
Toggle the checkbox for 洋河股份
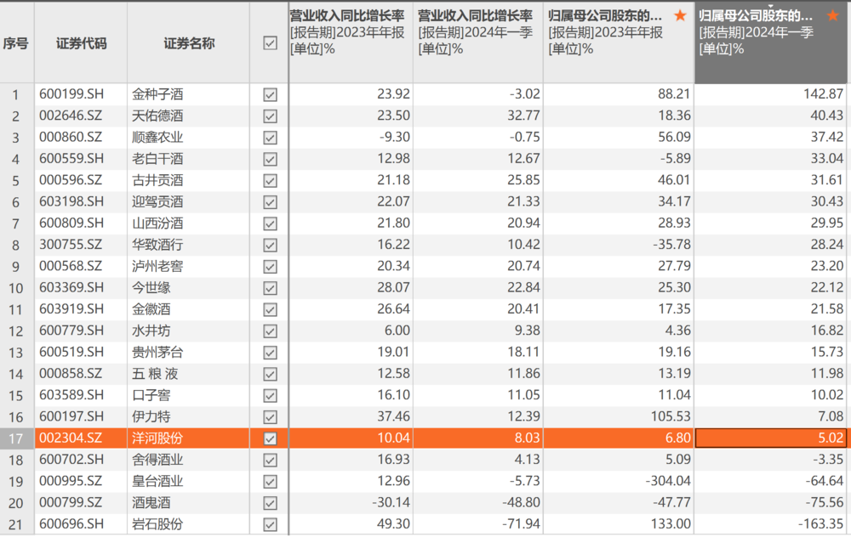coord(270,438)
